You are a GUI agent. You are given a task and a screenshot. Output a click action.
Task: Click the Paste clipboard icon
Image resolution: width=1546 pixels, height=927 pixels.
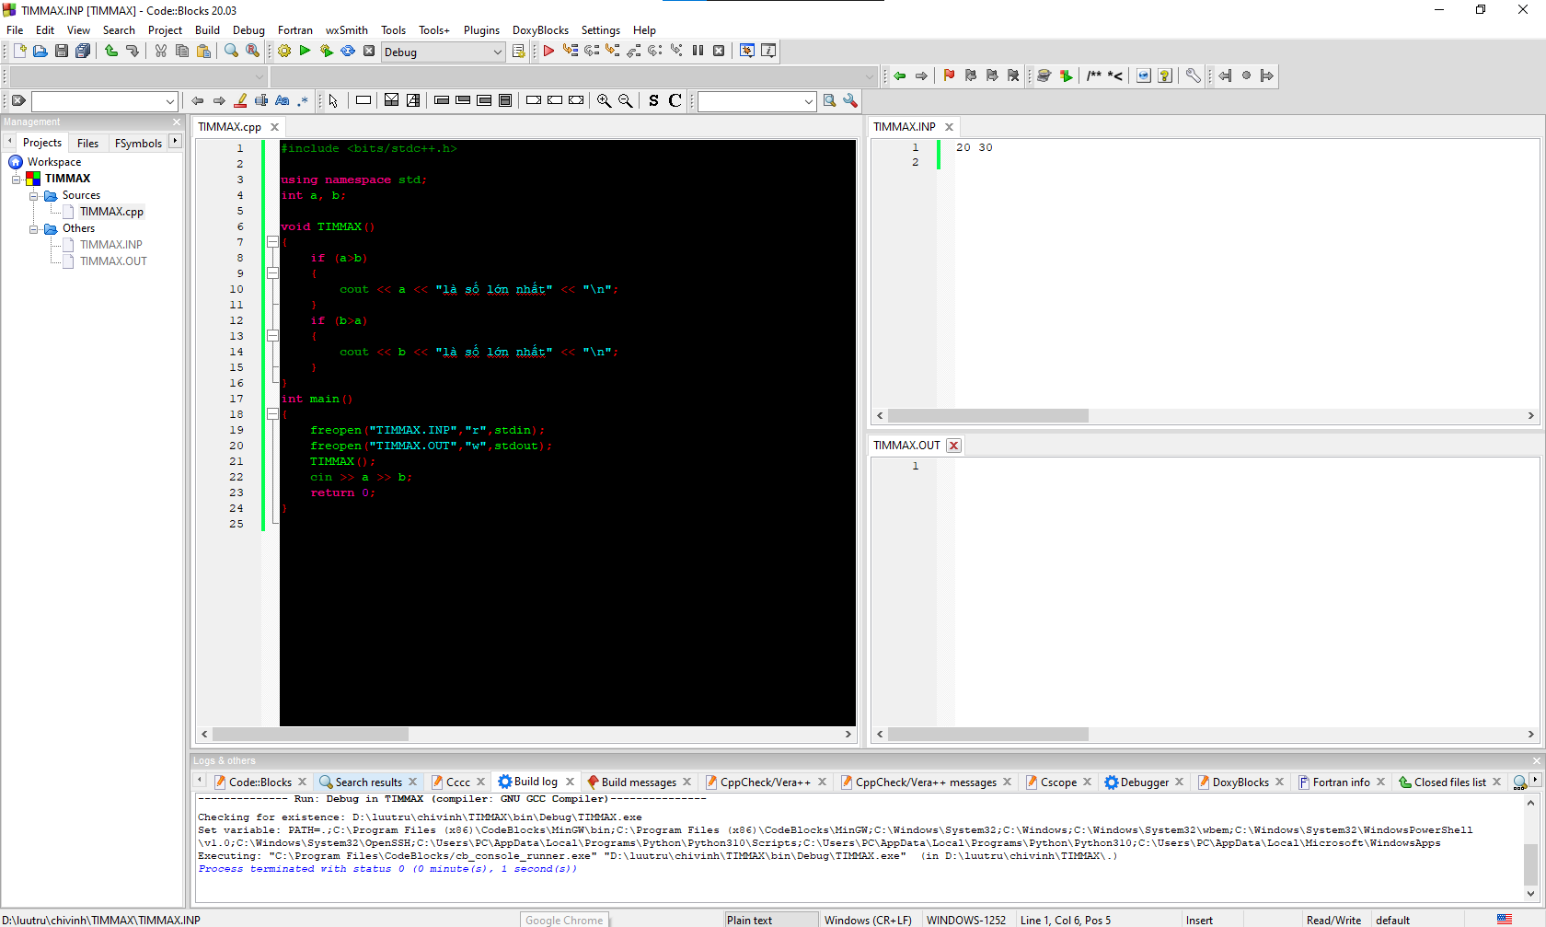point(203,52)
